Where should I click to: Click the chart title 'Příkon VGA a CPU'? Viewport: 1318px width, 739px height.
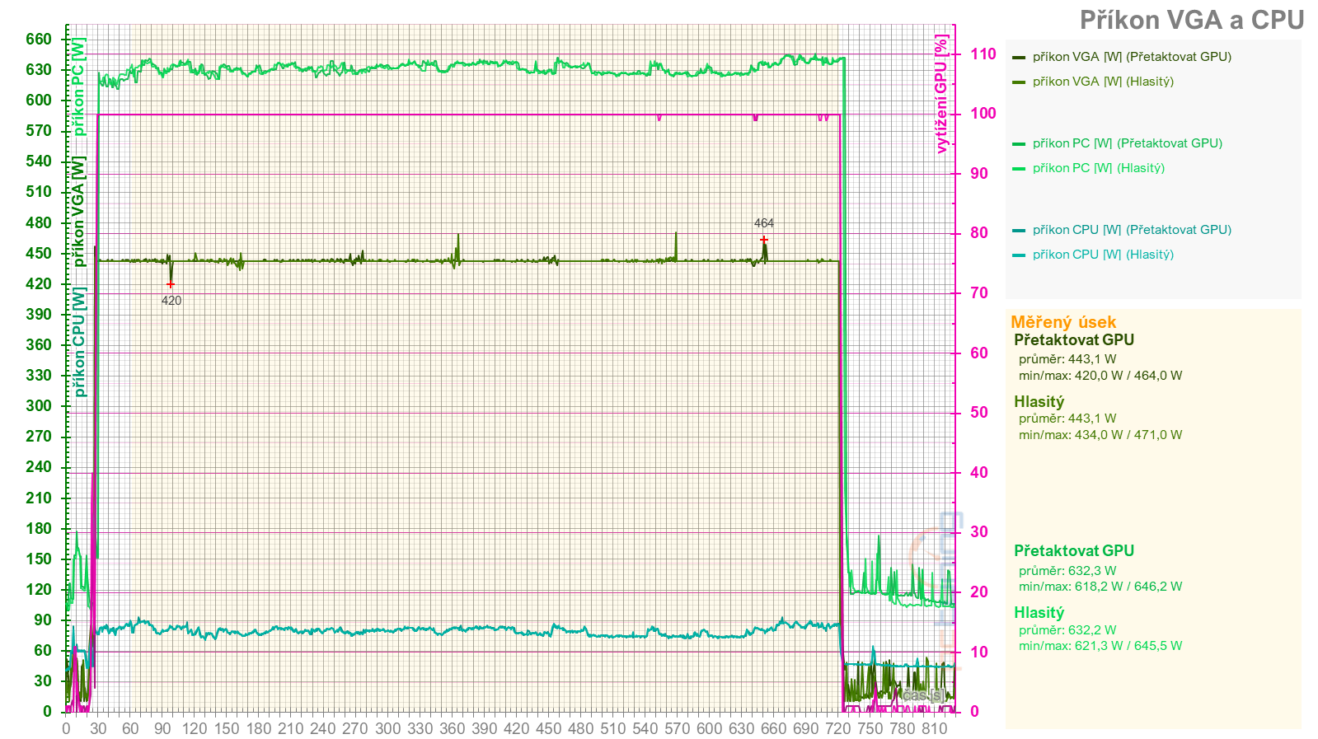click(1192, 20)
